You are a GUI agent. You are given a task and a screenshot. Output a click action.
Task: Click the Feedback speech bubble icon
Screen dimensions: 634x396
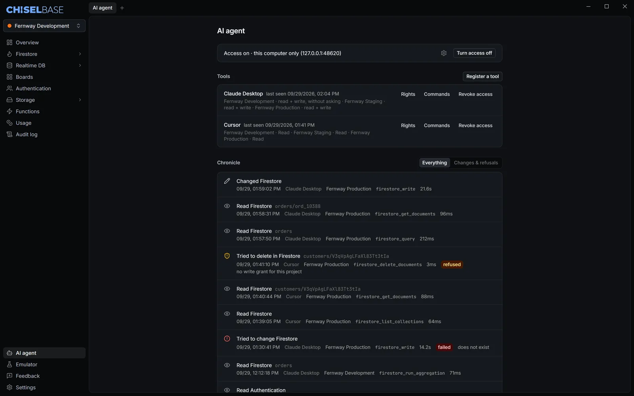[10, 376]
